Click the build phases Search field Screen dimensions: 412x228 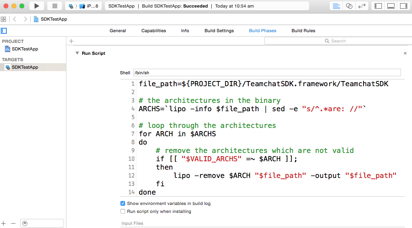point(338,41)
